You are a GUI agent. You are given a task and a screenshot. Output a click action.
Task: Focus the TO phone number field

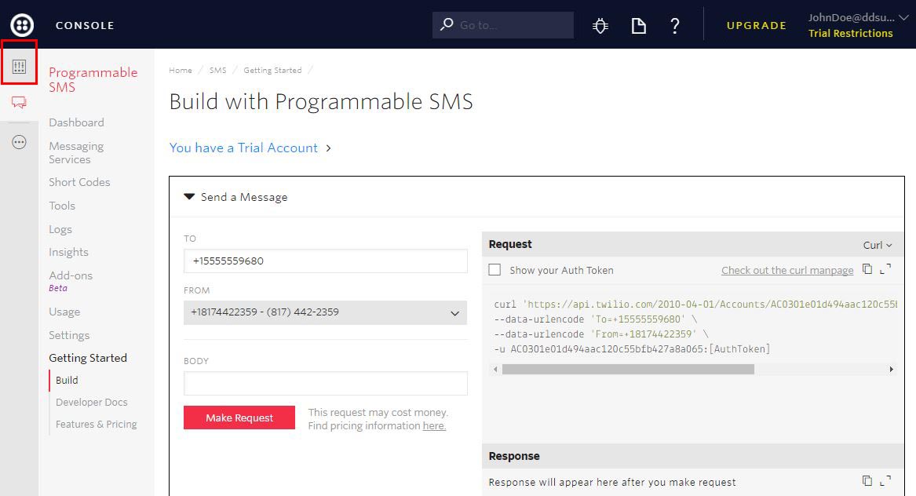pyautogui.click(x=326, y=261)
